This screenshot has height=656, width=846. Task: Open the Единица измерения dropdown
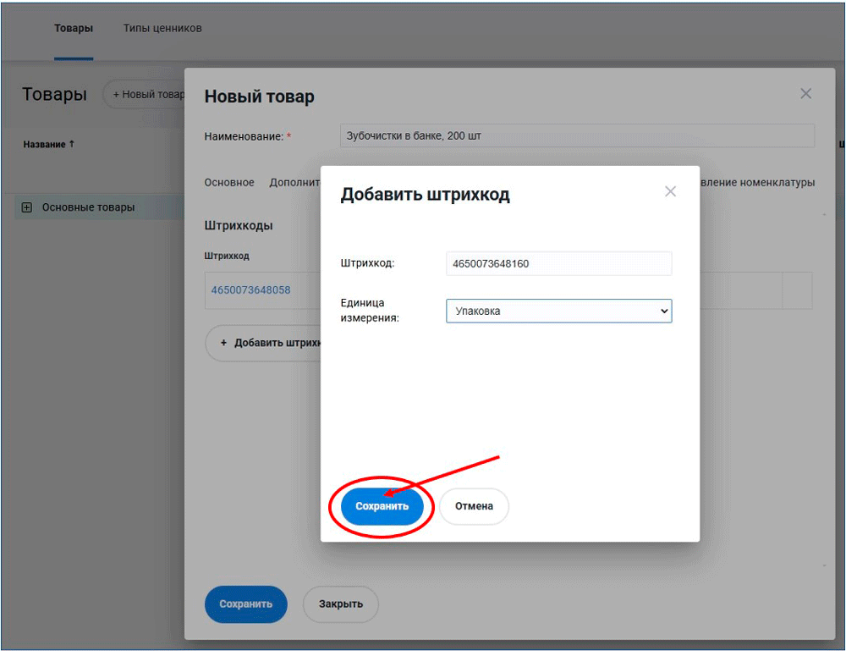558,311
